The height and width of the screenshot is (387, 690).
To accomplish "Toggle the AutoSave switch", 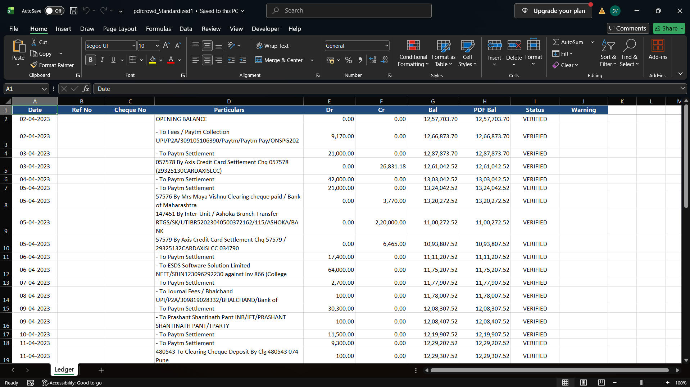I will click(x=54, y=11).
